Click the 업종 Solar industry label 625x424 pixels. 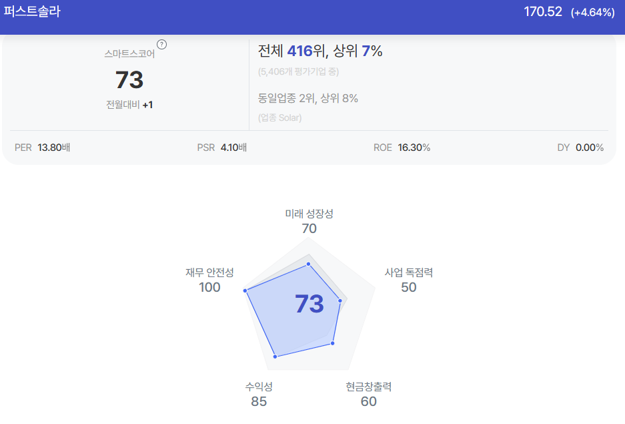coord(279,118)
